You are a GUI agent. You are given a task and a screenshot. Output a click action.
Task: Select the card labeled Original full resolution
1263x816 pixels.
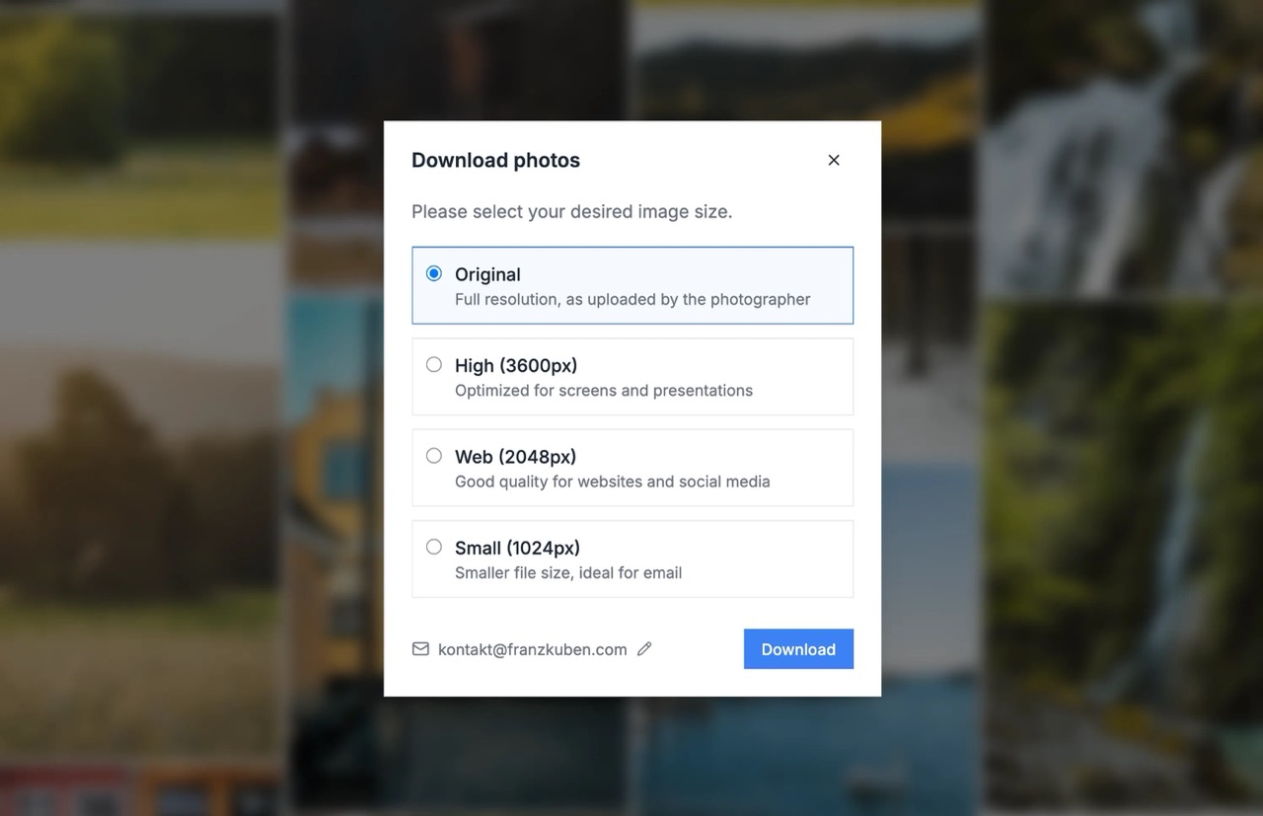click(x=632, y=285)
